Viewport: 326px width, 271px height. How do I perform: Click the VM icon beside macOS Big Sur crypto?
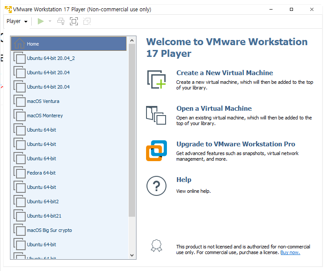tap(20, 230)
